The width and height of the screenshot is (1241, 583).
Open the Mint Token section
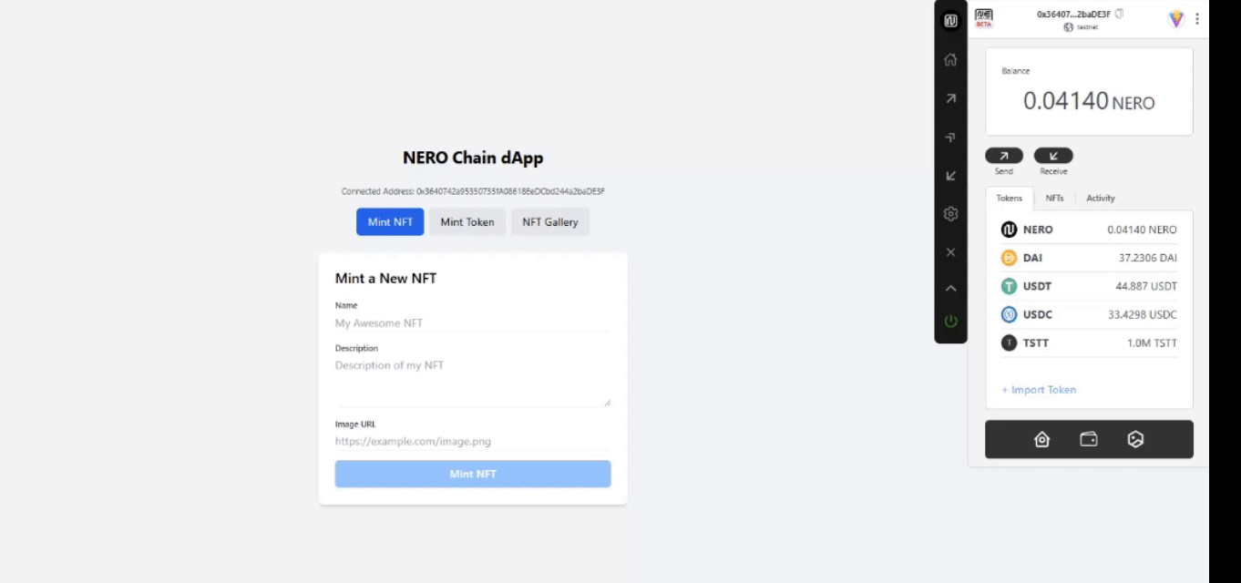pos(467,221)
